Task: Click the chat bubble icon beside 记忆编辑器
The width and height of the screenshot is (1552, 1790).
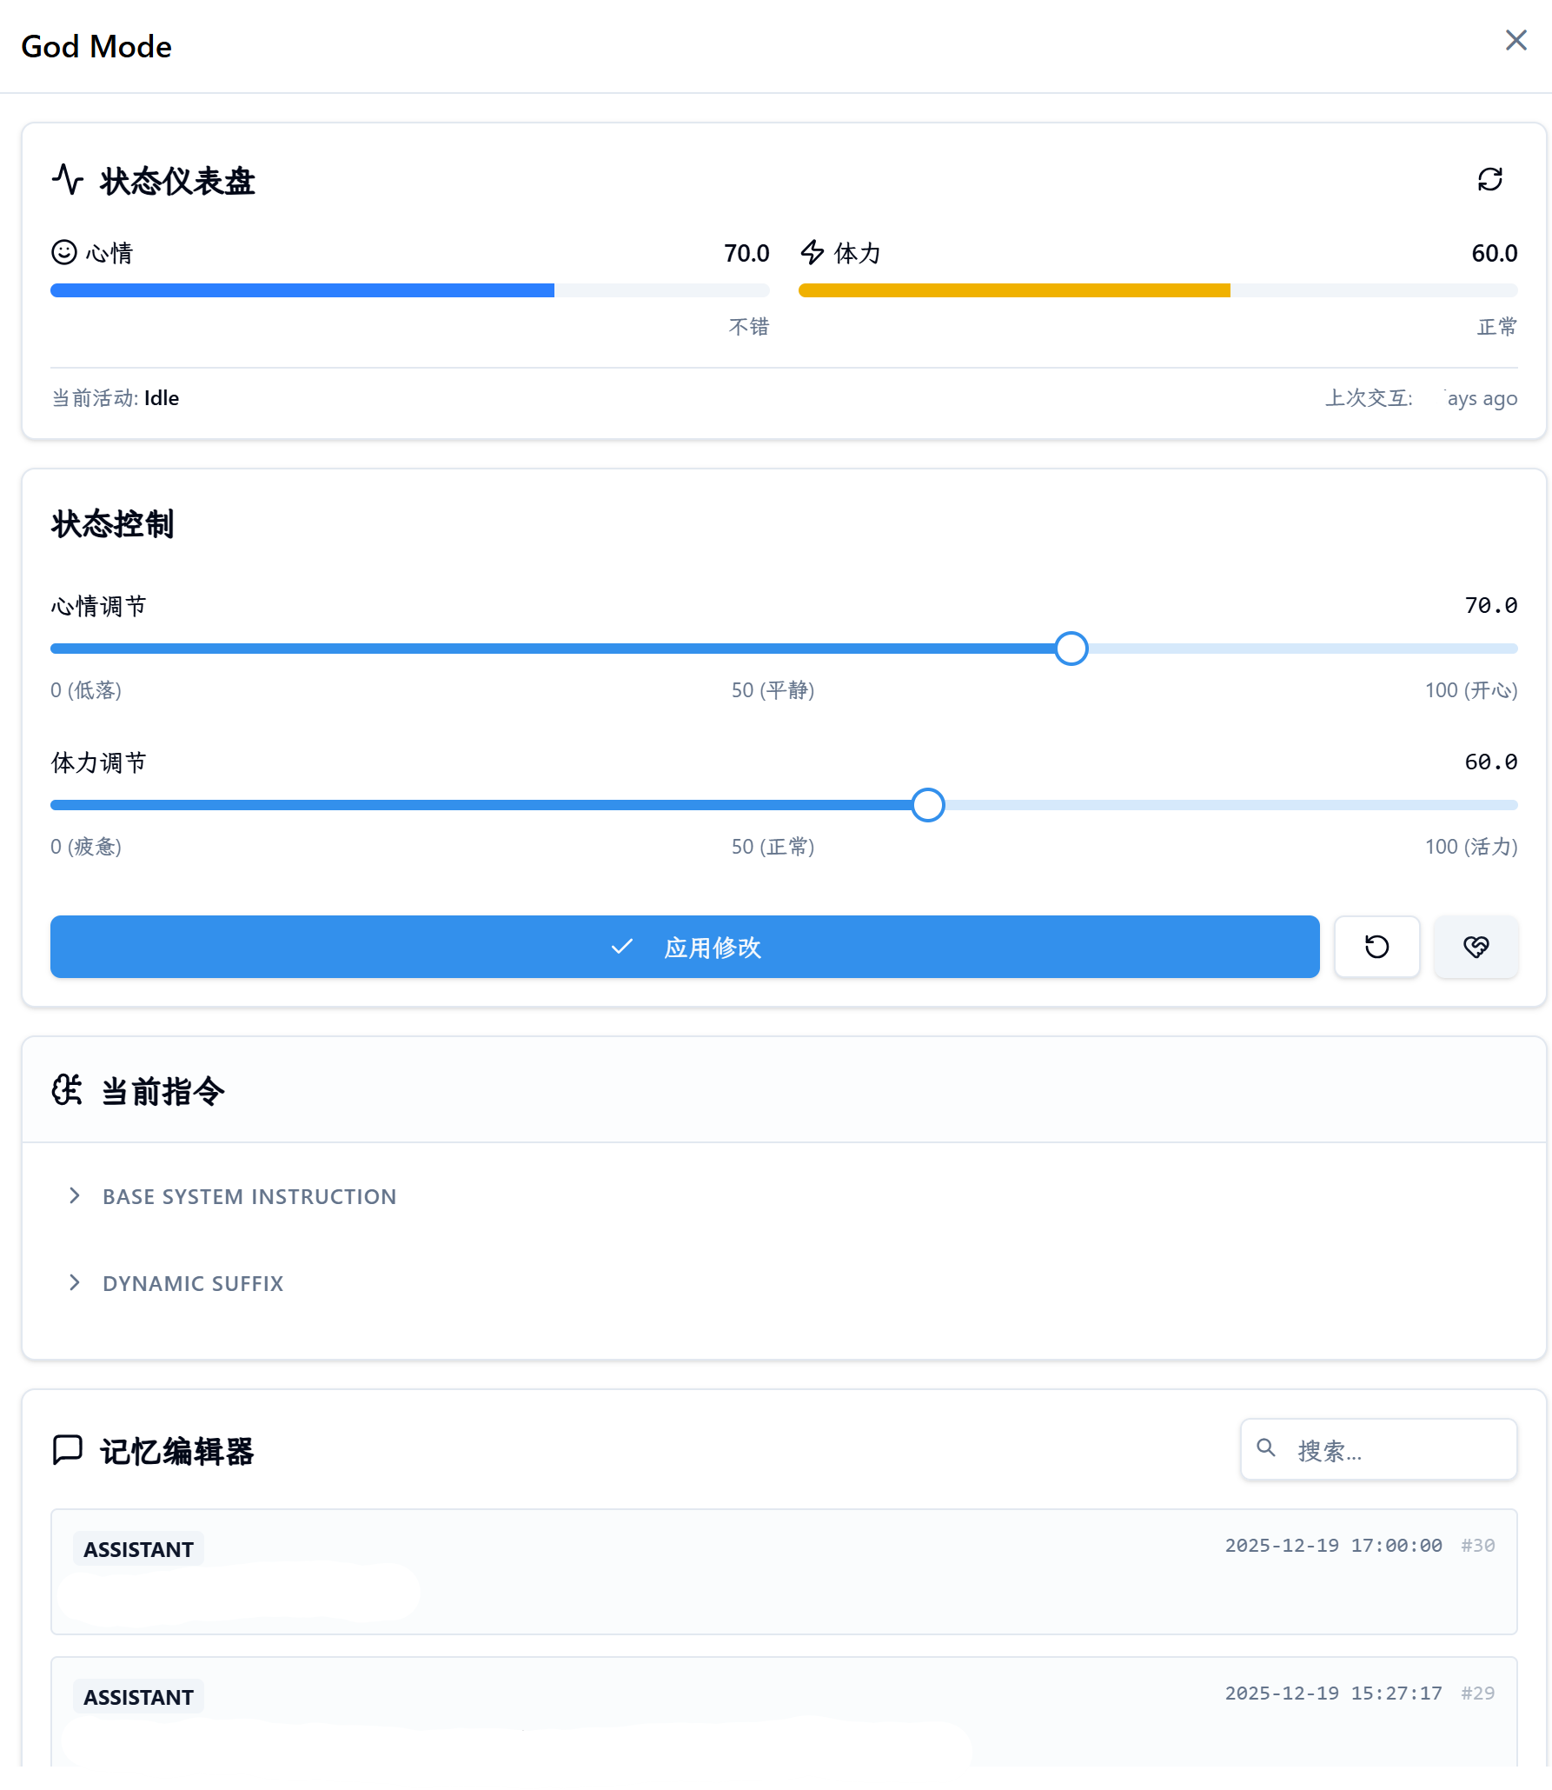Action: click(67, 1450)
